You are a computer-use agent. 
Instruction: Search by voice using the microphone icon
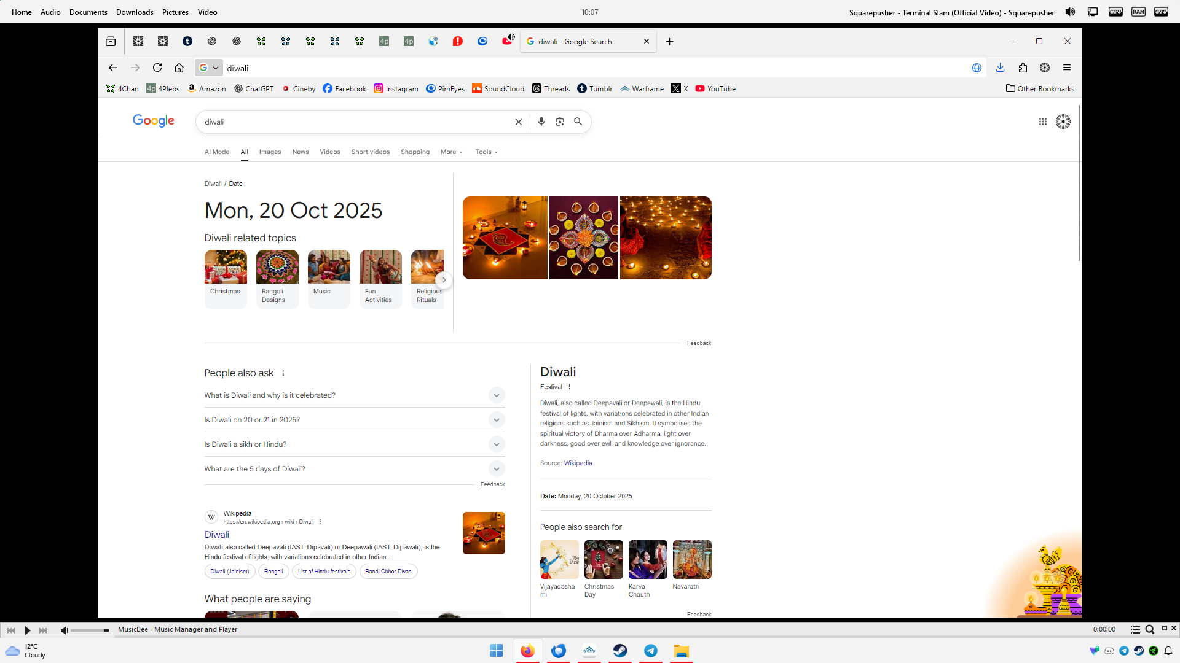click(x=541, y=122)
